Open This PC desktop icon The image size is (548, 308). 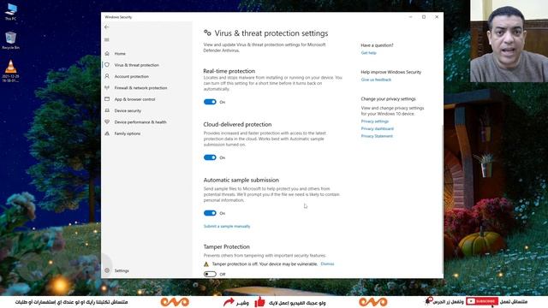pyautogui.click(x=10, y=11)
